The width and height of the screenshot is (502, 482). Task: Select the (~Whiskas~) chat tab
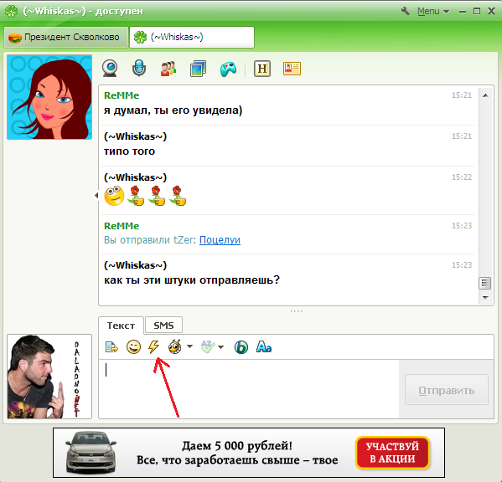[x=192, y=37]
